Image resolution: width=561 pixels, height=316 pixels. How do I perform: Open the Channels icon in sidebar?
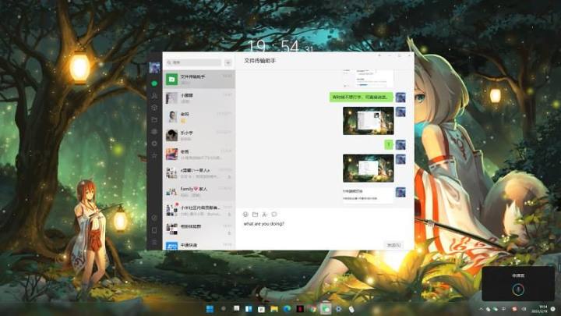click(x=154, y=144)
